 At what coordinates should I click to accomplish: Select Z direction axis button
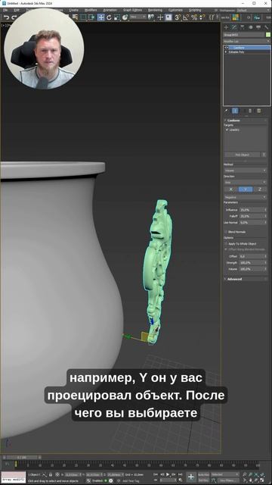tap(260, 189)
